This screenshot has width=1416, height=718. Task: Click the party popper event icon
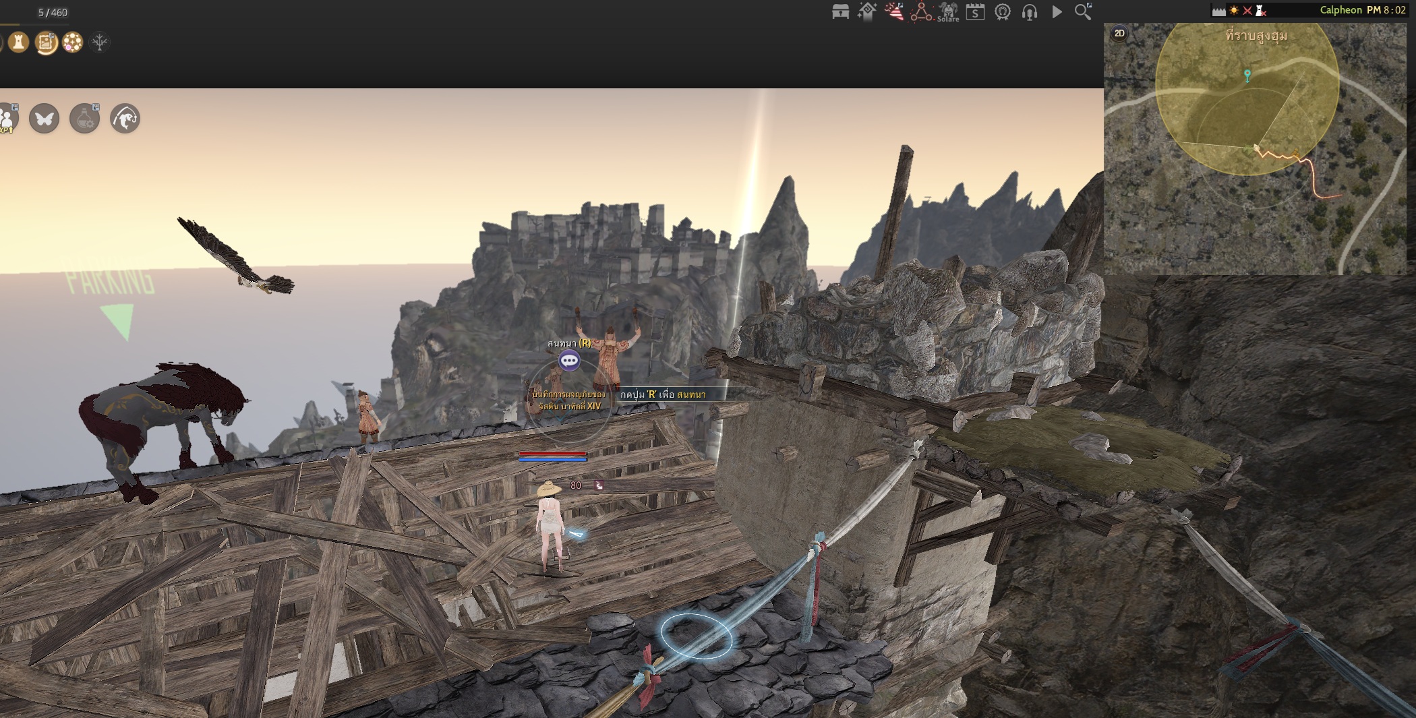coord(894,12)
